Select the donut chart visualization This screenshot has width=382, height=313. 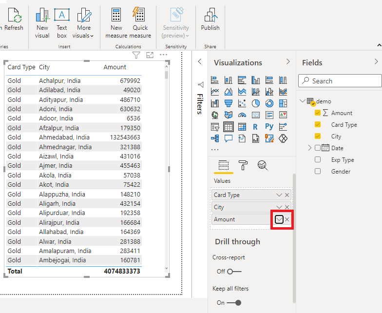(269, 103)
